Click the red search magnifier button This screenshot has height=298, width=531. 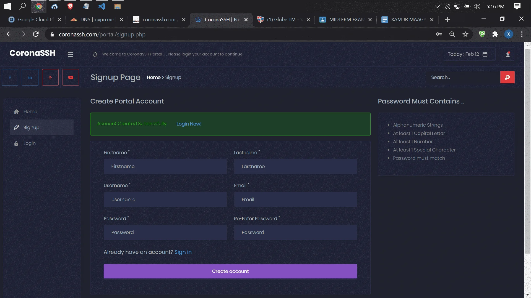[x=507, y=77]
